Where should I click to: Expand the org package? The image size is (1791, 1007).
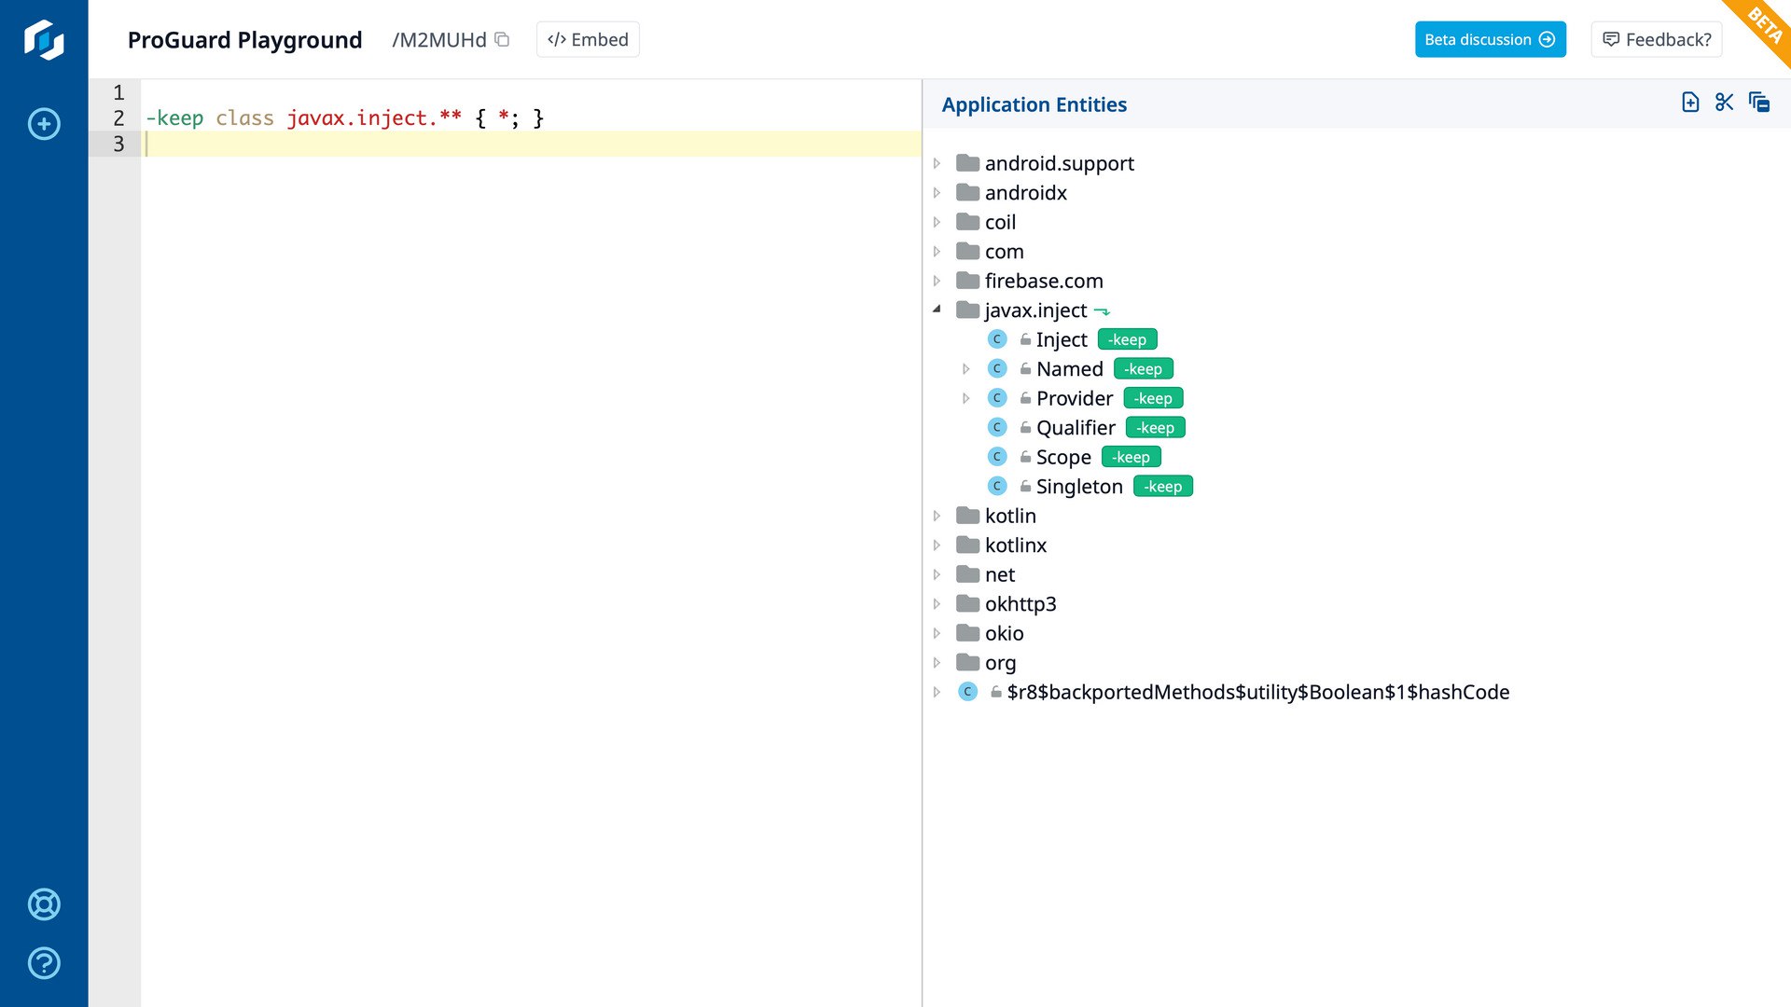click(x=937, y=663)
